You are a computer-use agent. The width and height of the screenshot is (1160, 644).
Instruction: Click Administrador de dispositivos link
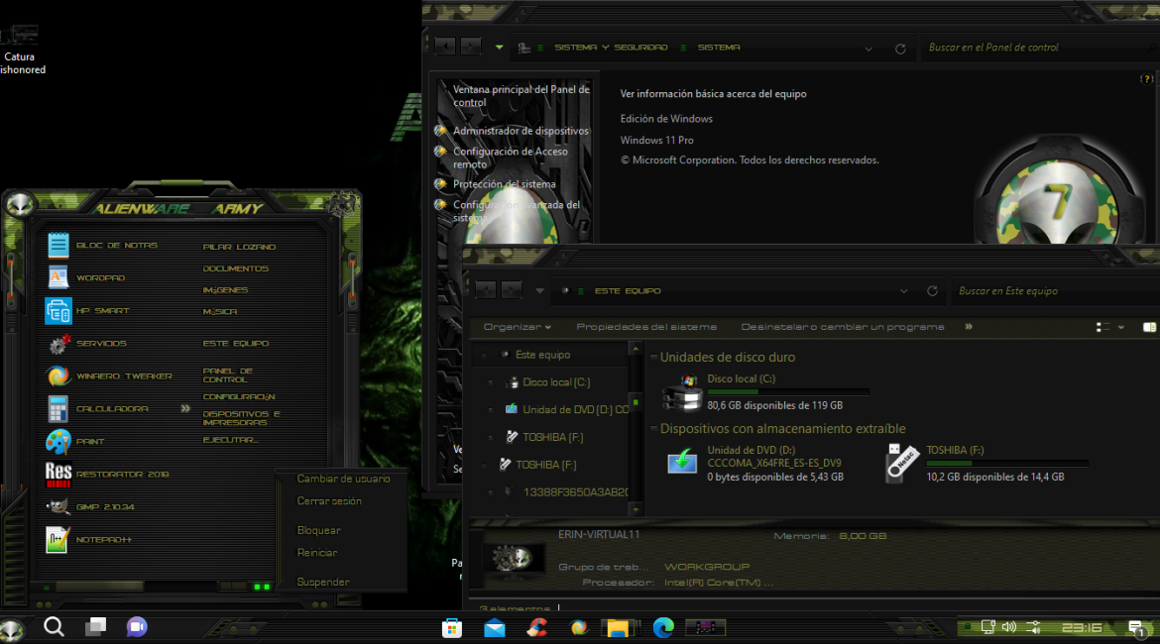pyautogui.click(x=520, y=131)
